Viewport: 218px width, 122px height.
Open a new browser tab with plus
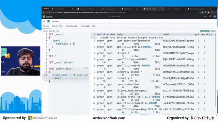211,9
